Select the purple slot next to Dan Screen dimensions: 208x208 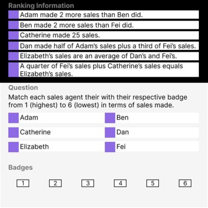[x=110, y=132]
